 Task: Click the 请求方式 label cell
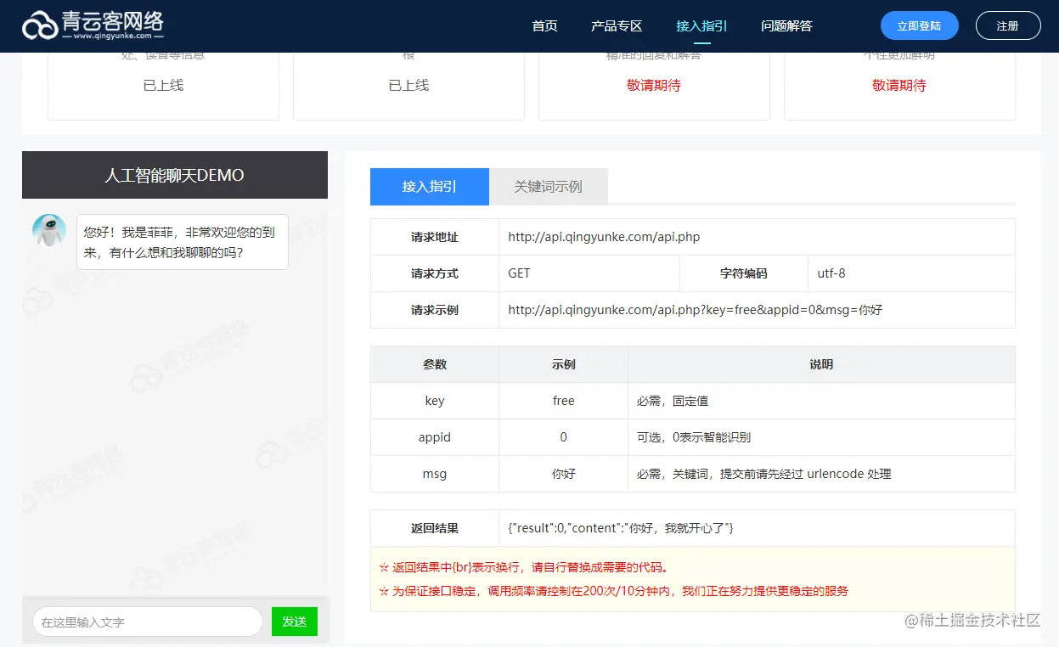(x=435, y=273)
